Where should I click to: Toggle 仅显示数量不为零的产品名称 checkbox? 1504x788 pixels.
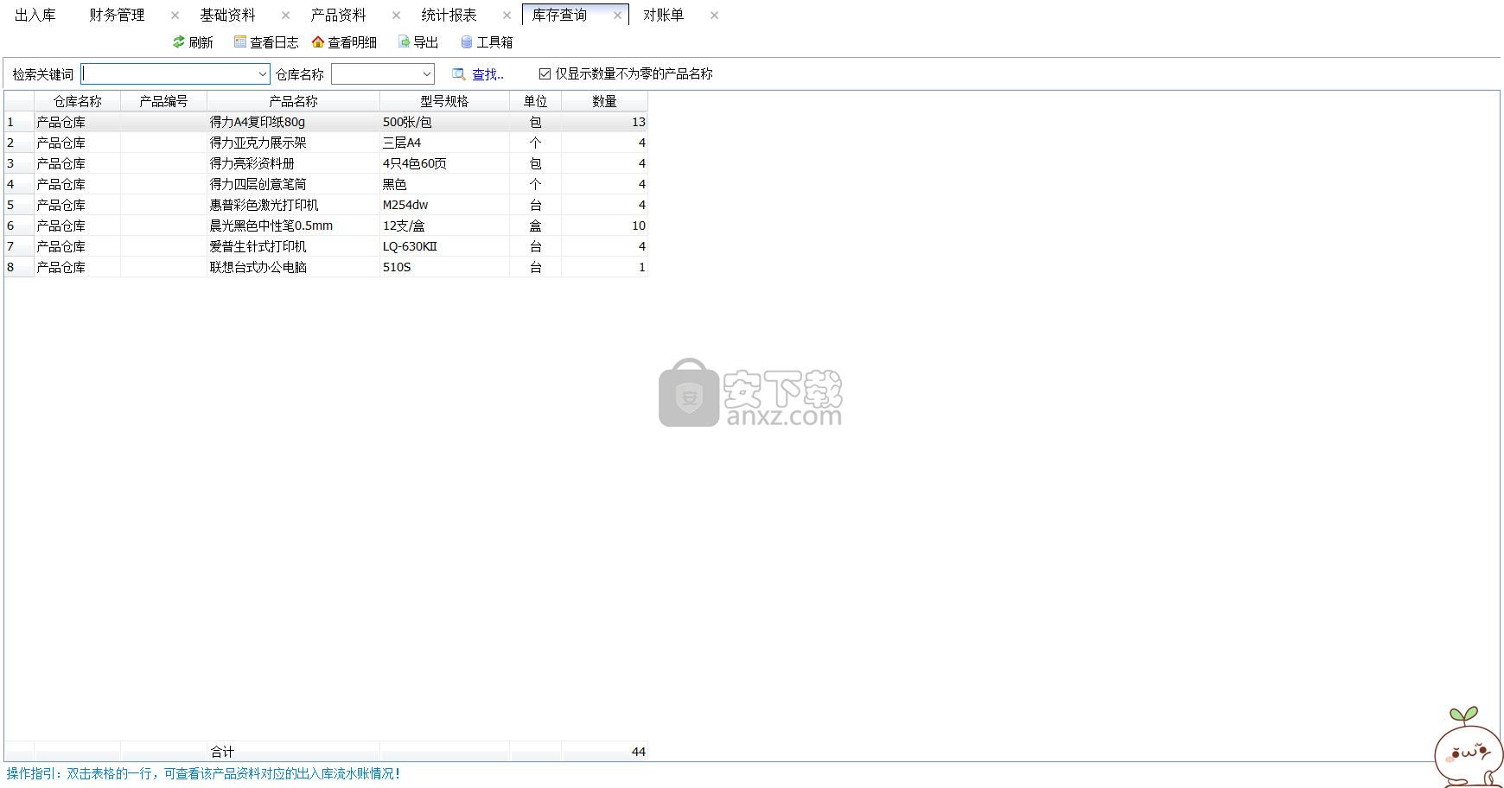(x=545, y=73)
